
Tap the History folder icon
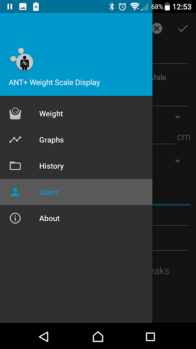coord(15,166)
